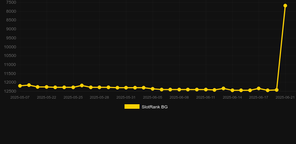This screenshot has height=144, width=296.
Task: Click the 7500 y-axis label
Action: 11,3
